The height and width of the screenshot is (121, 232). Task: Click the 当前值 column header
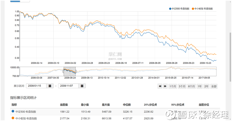click(64, 105)
